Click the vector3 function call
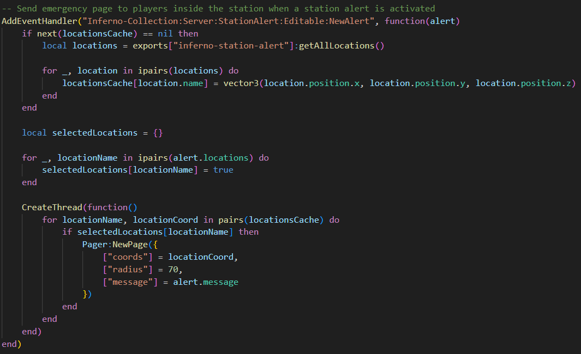The width and height of the screenshot is (581, 354). (241, 83)
